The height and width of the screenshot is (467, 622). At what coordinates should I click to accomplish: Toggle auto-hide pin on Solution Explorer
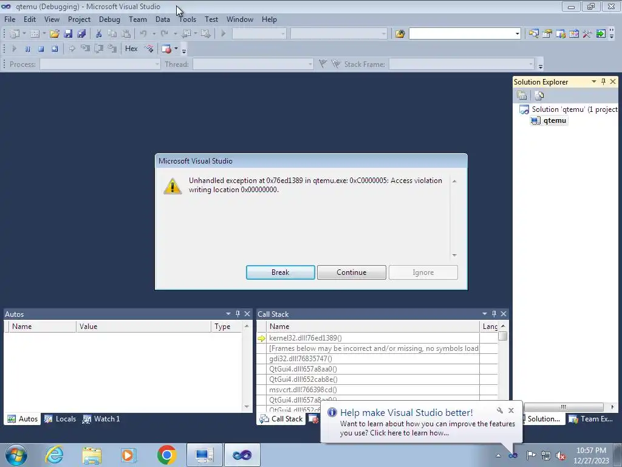pos(603,81)
